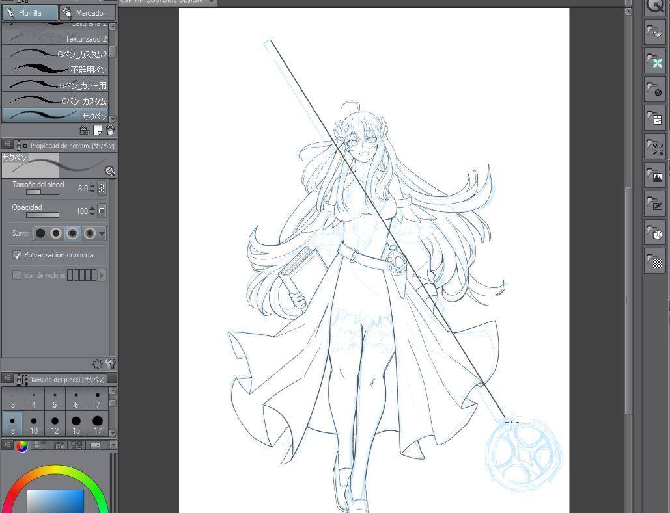Expand more color tabs dropdown arrow

[113, 445]
